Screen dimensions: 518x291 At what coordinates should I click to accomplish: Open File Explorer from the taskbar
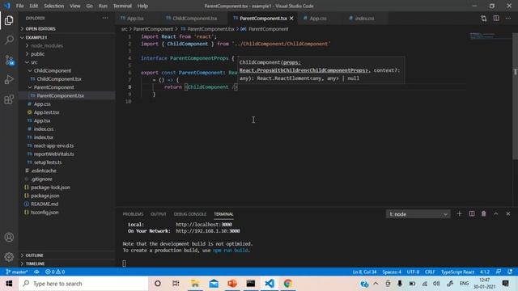click(x=195, y=284)
